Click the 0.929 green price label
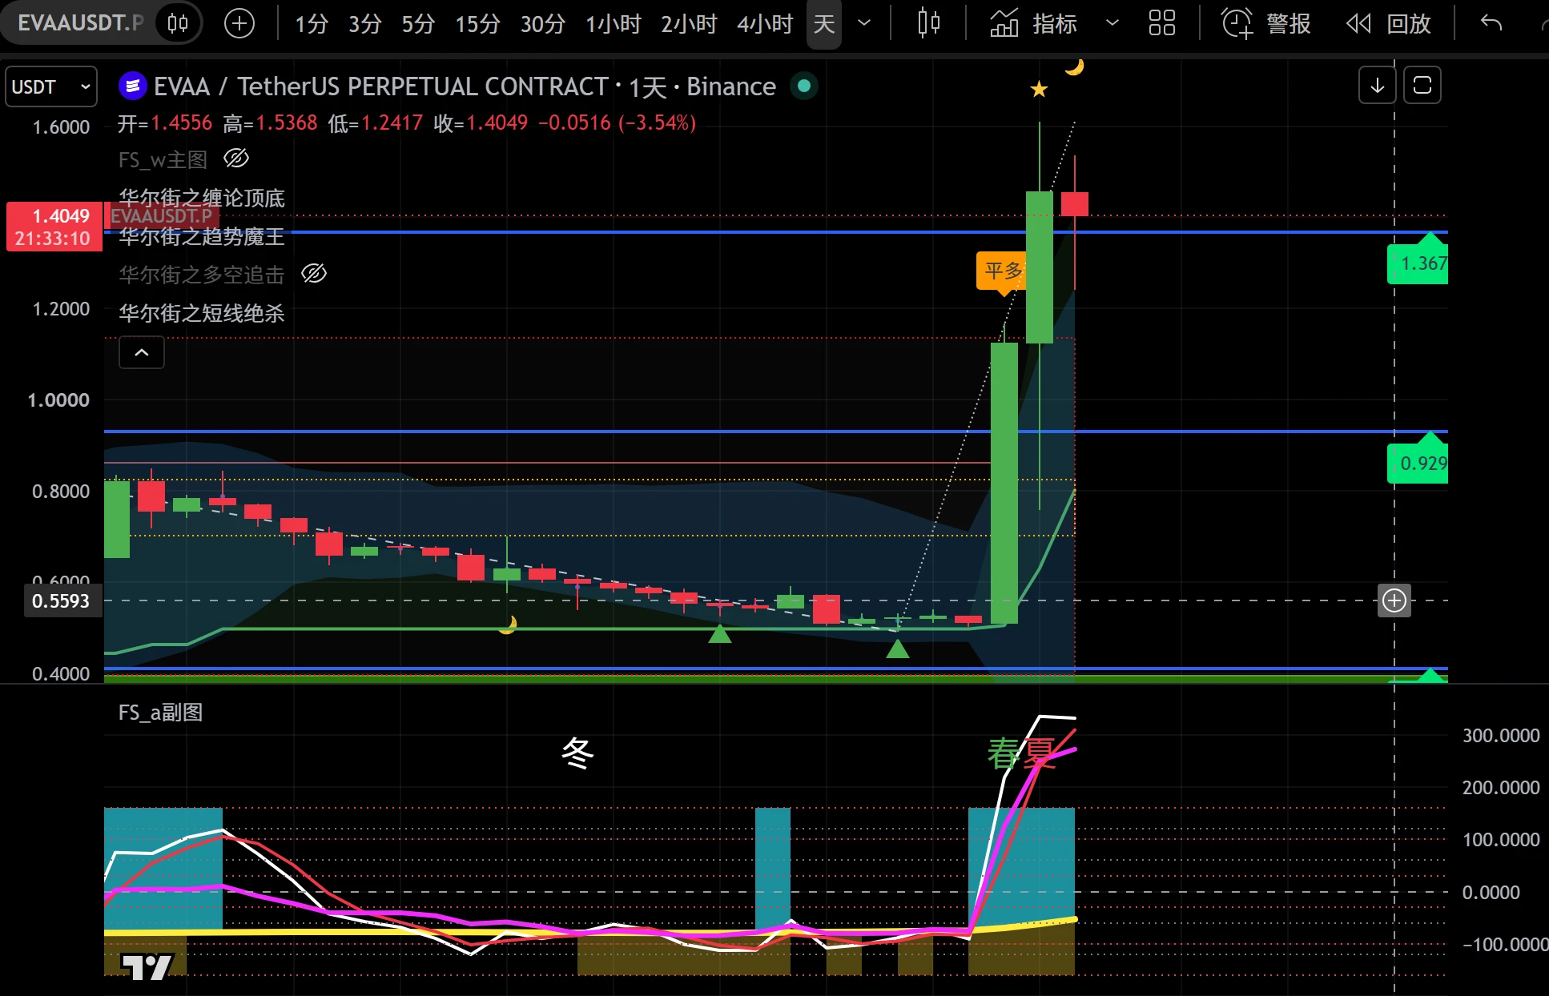 pos(1418,464)
